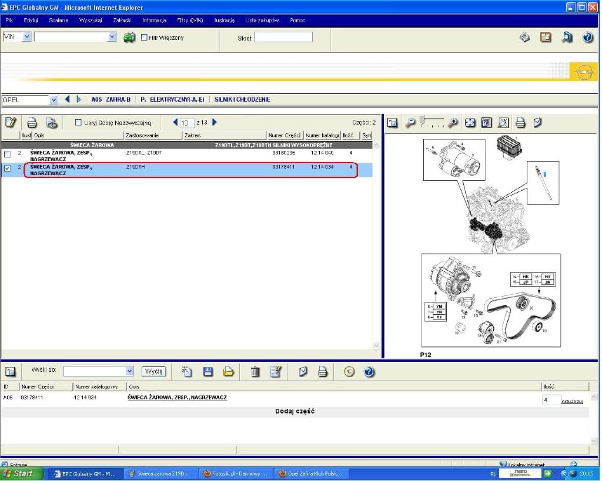Check the part 93180295 row checkbox

[7, 154]
